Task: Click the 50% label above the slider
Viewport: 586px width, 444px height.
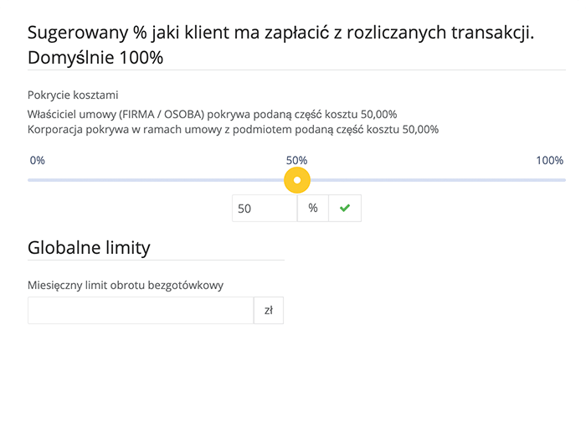Action: coord(296,161)
